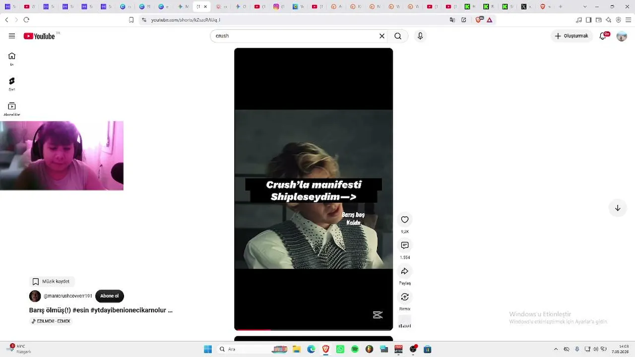
Task: Click the Oluşturmak create button
Action: (x=571, y=36)
